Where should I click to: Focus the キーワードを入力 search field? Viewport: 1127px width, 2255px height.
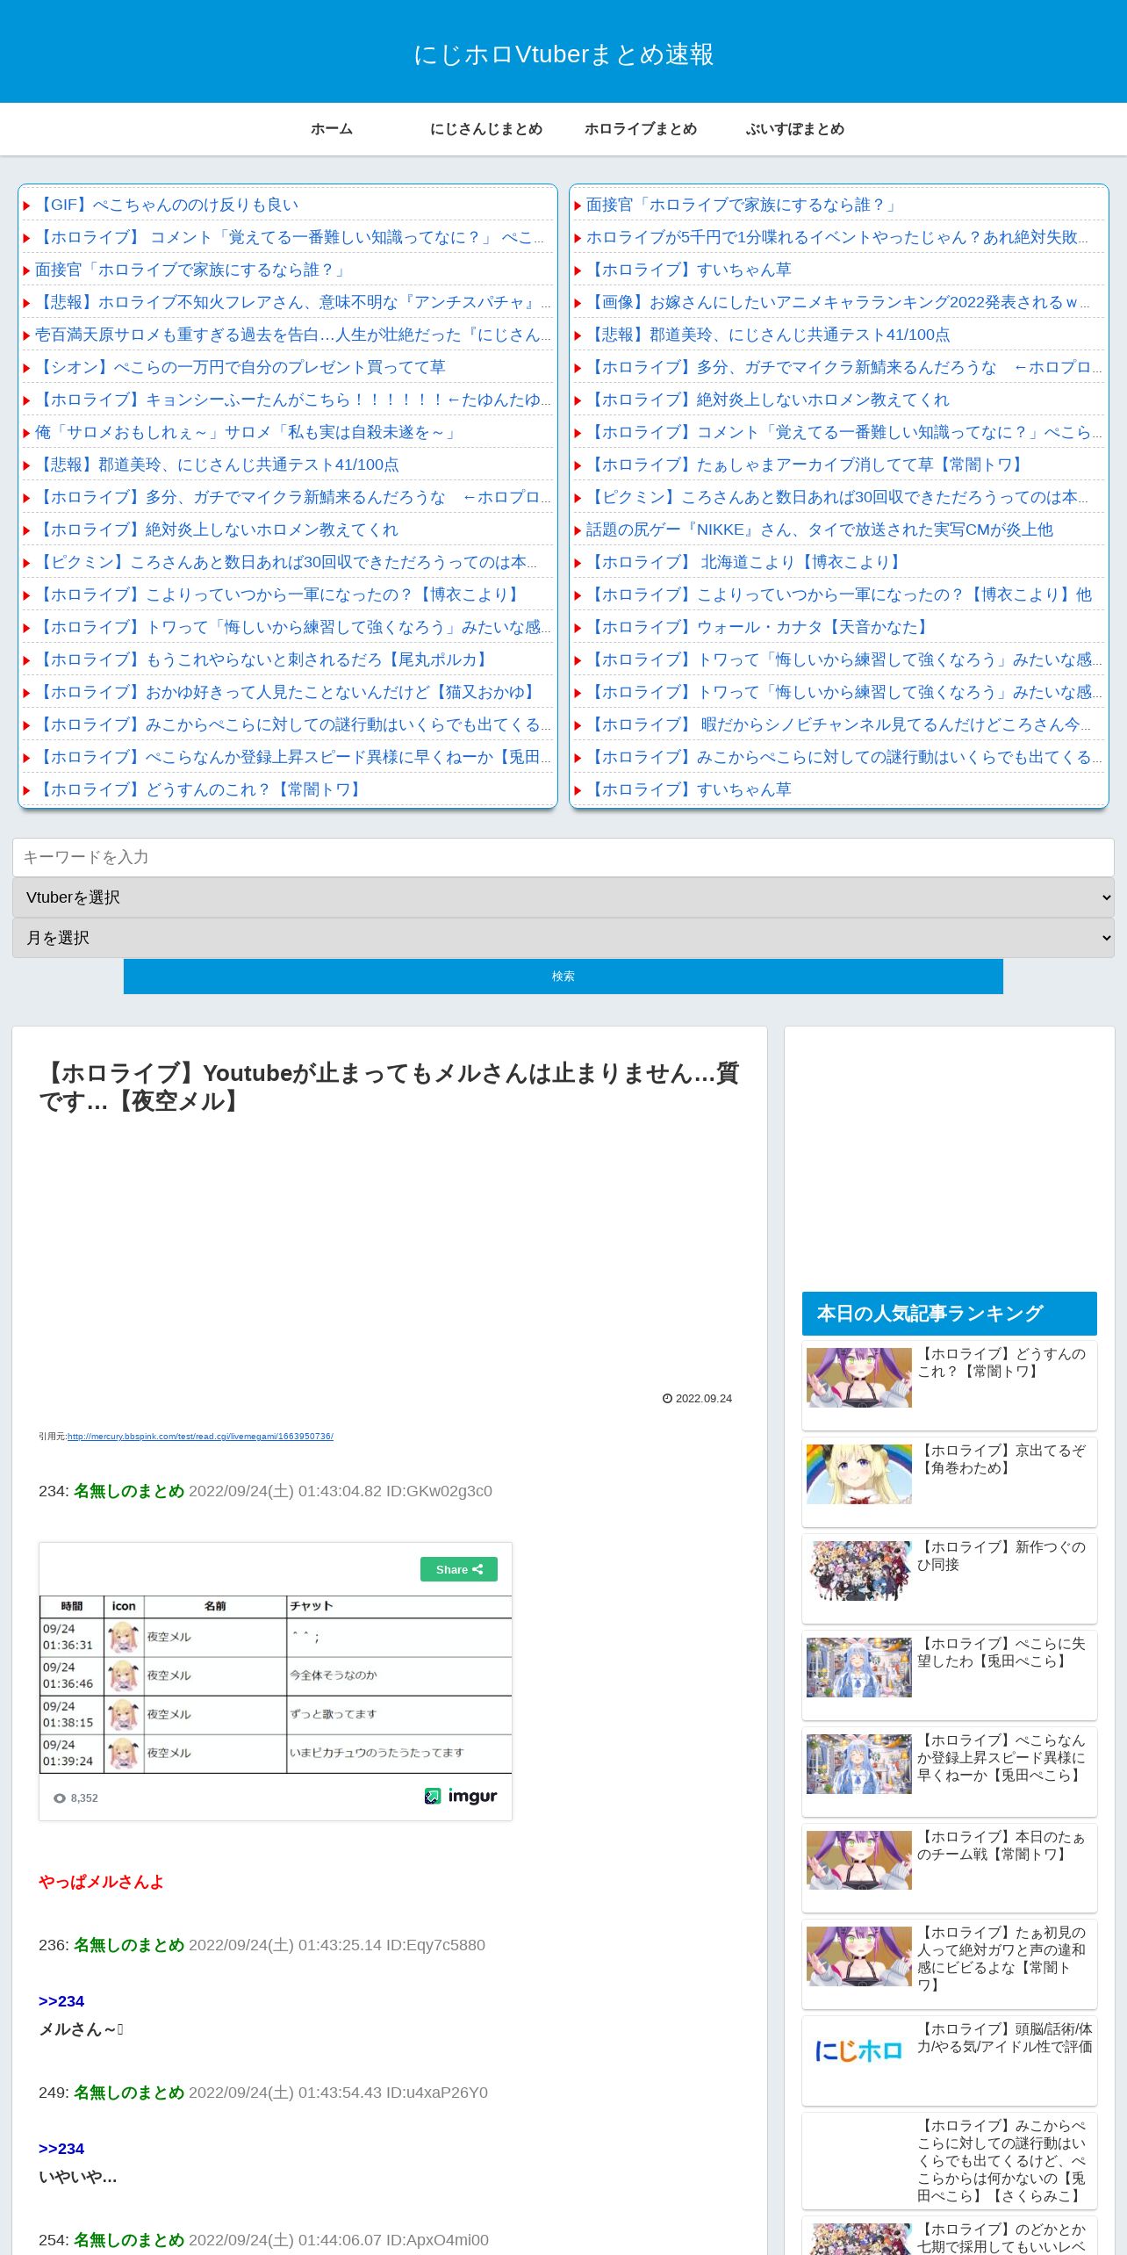click(563, 857)
